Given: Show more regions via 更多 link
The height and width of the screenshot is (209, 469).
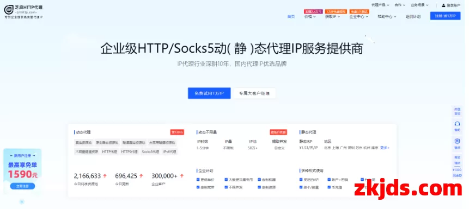Looking at the screenshot, I should (x=385, y=148).
